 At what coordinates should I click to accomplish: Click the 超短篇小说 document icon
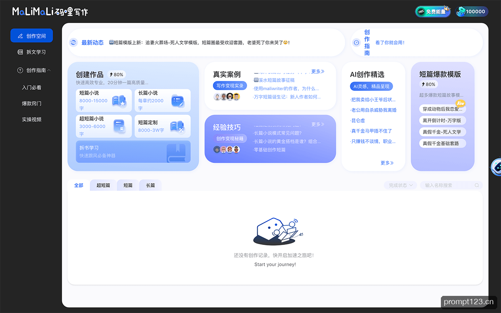[119, 126]
